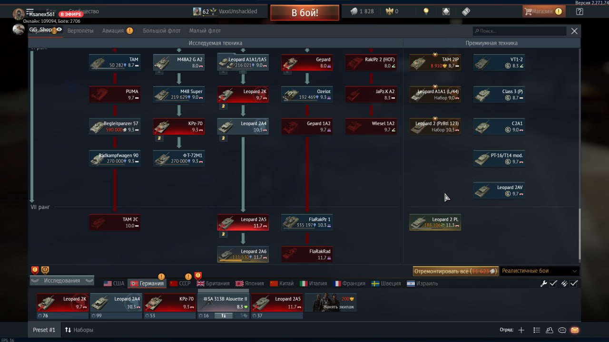This screenshot has height=342, width=609.
Task: Click the silver lions balance 1 828
Action: (362, 11)
